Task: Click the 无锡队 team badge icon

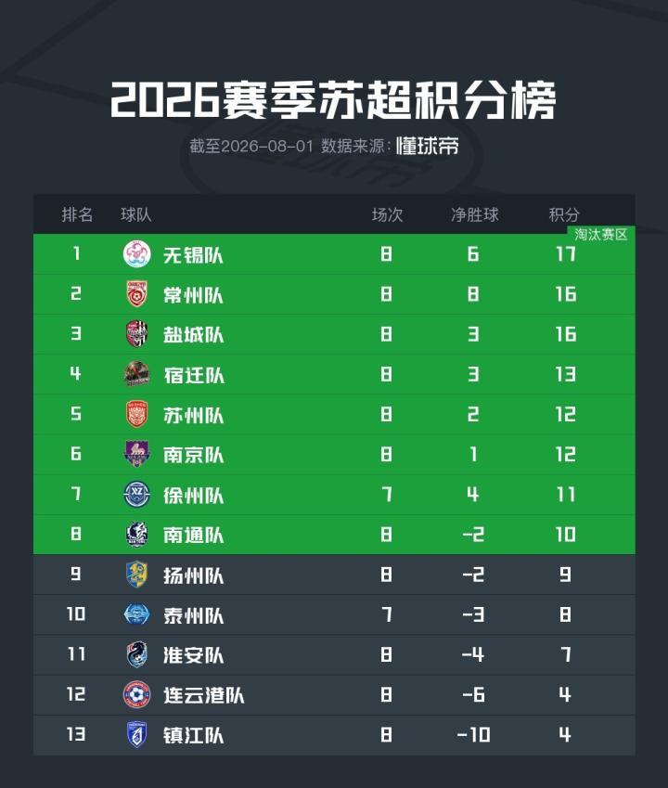Action: 136,254
